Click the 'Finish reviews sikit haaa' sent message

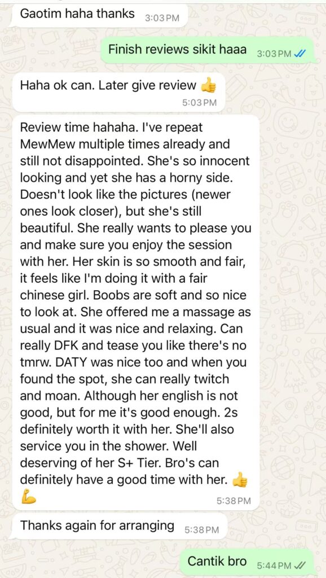pos(207,50)
